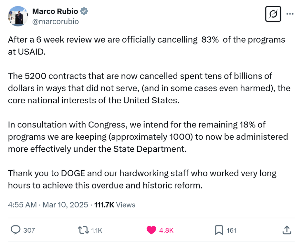View the 111.7K Views analytics

115,205
